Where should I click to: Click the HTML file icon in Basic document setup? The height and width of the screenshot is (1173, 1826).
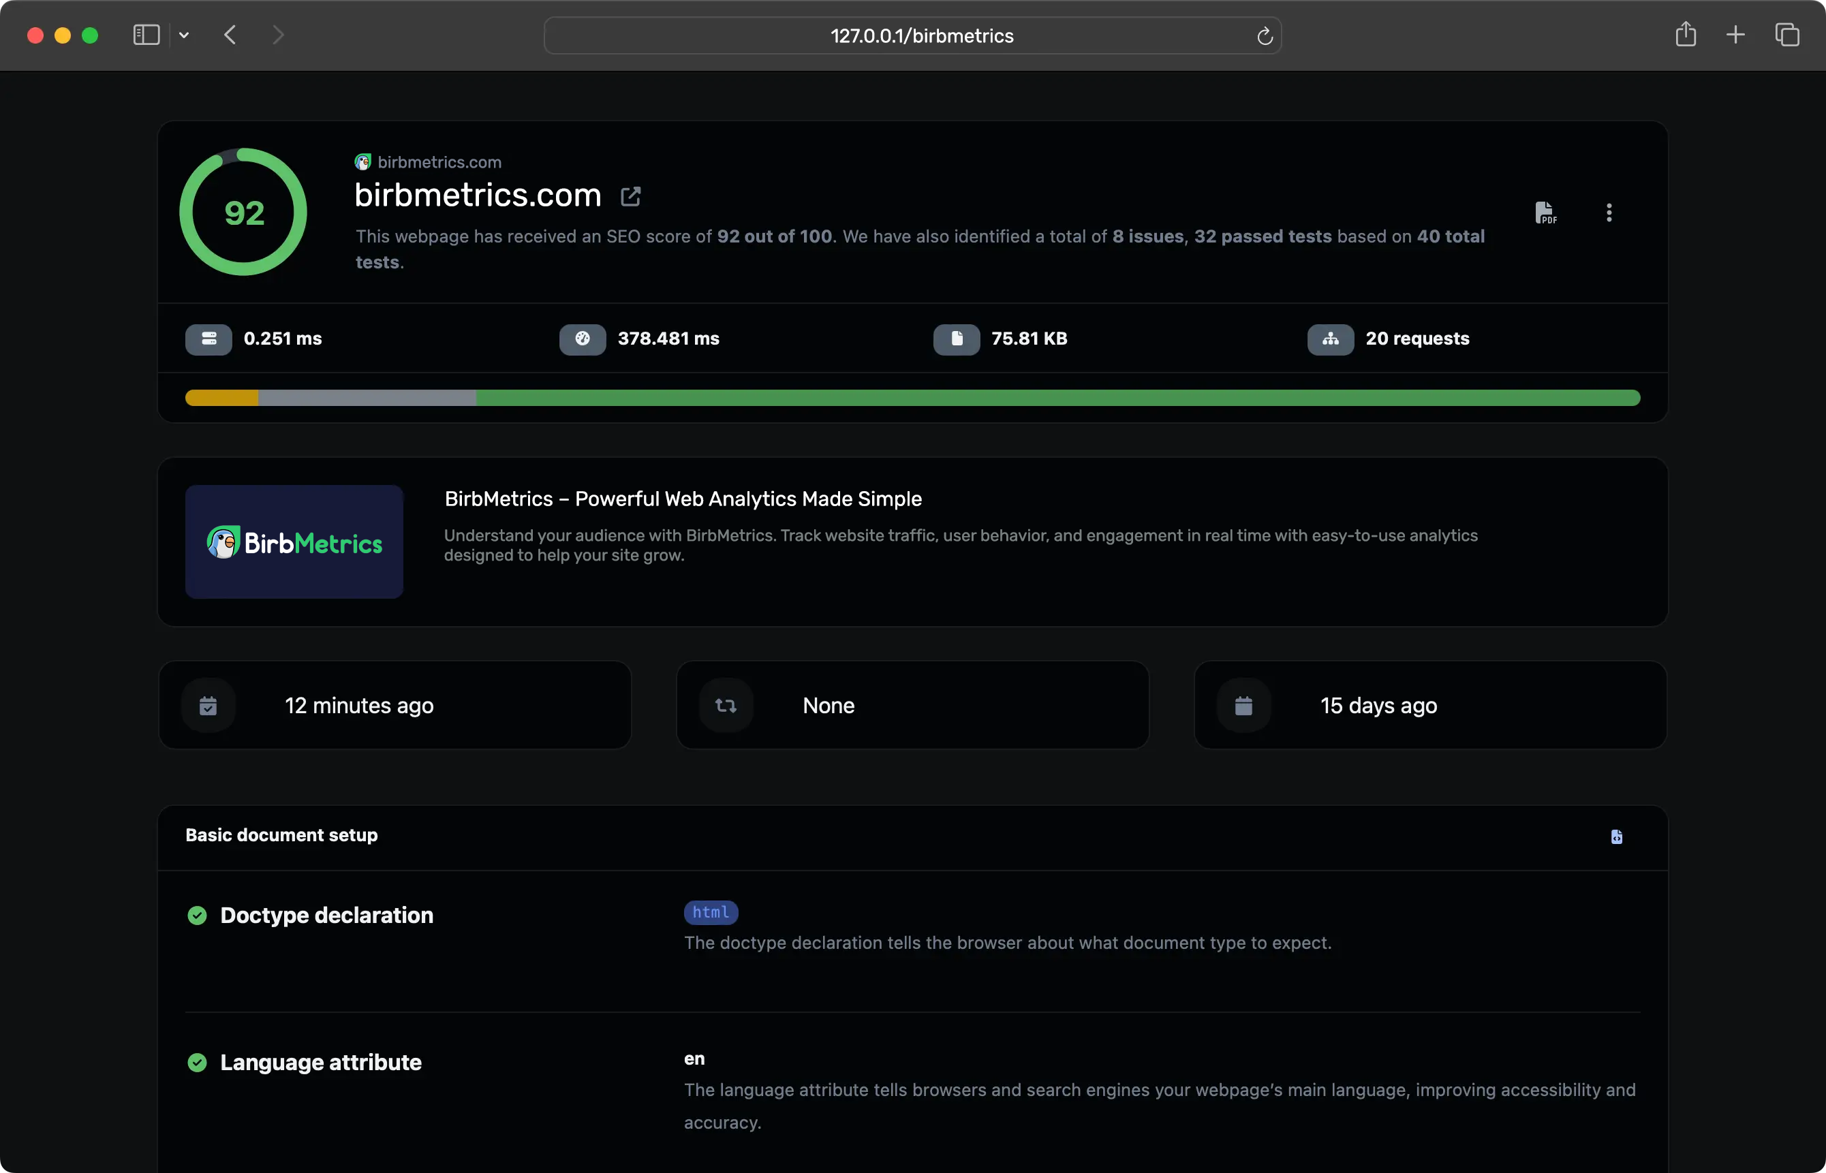pos(1617,836)
